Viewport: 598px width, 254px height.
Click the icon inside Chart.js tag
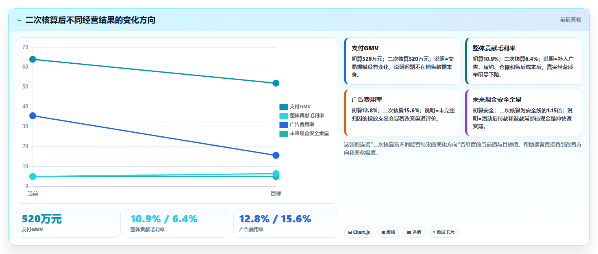click(x=350, y=232)
